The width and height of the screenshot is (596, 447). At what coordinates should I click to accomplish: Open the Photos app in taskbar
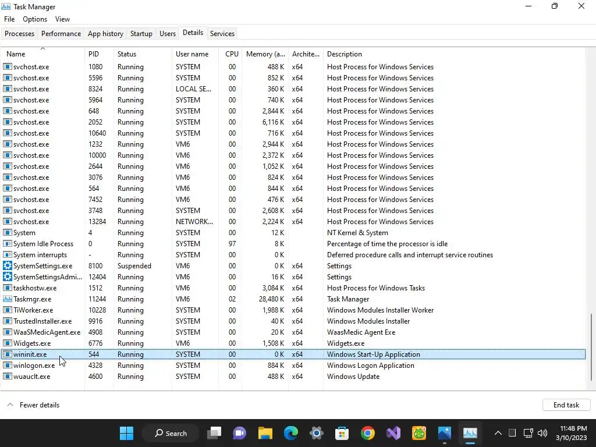(444, 433)
